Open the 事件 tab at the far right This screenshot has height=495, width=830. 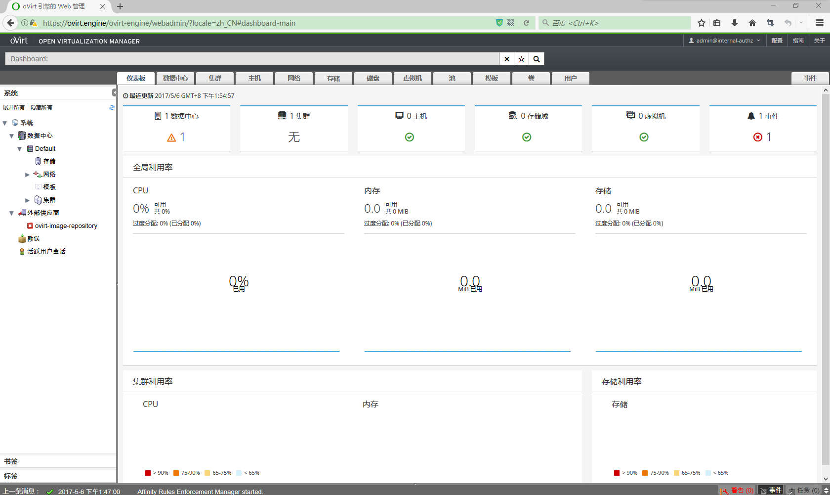810,78
